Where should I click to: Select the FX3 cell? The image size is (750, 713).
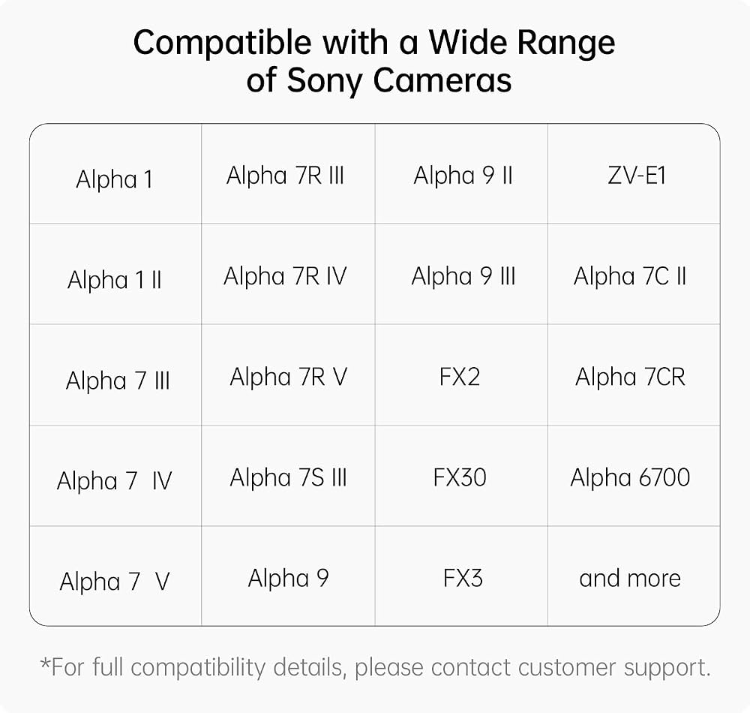[x=461, y=576]
